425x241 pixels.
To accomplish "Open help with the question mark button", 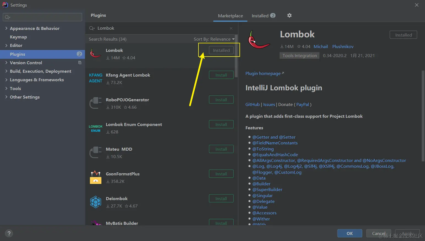I will (x=9, y=234).
